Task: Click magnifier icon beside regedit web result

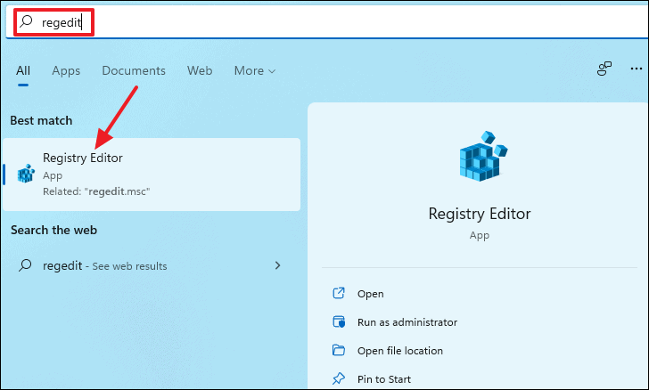Action: point(25,265)
